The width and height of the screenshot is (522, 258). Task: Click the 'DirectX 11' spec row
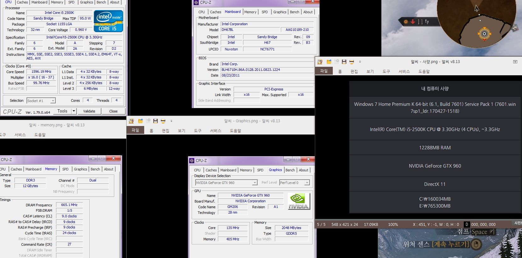coord(435,184)
